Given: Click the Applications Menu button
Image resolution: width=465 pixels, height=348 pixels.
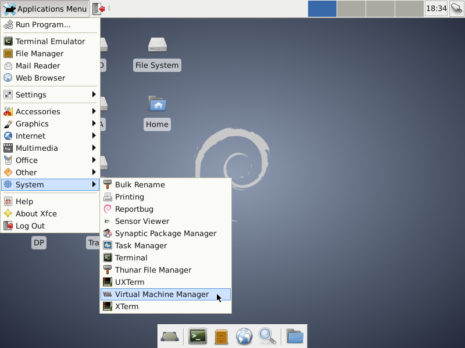Looking at the screenshot, I should pos(45,9).
